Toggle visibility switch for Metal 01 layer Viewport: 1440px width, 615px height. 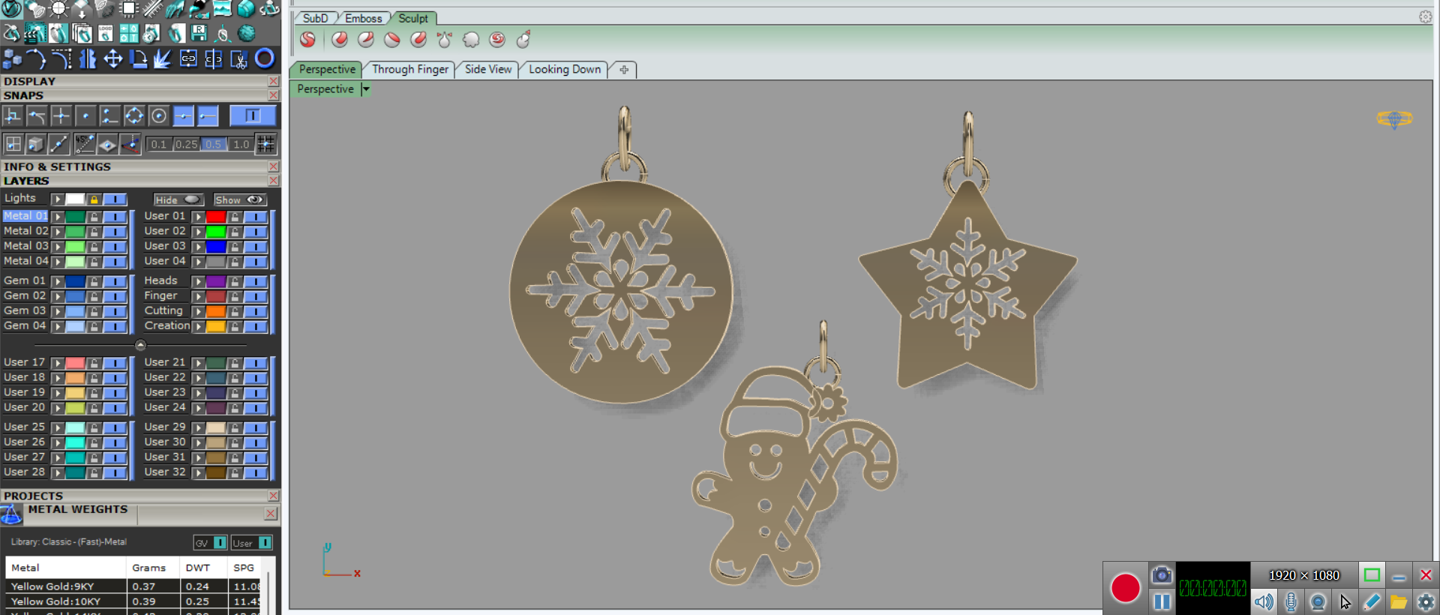[x=115, y=217]
